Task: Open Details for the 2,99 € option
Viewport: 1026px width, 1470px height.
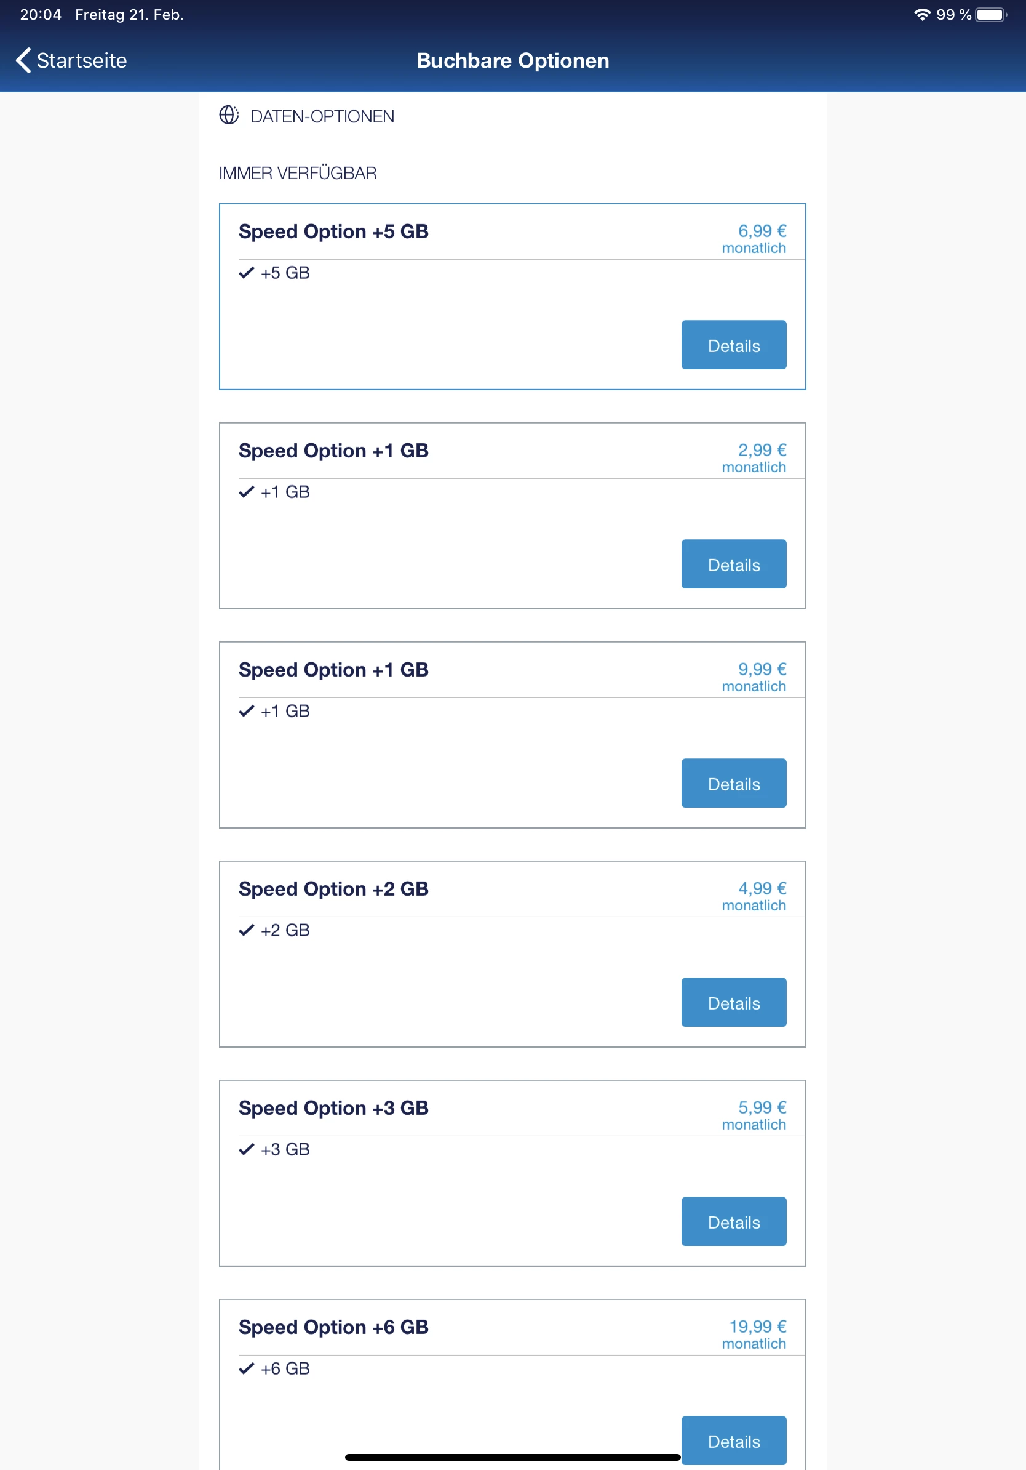Action: [x=733, y=564]
